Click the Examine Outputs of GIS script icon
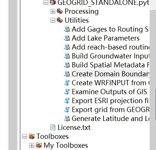Screen dimensions: 156x150 click(67, 92)
